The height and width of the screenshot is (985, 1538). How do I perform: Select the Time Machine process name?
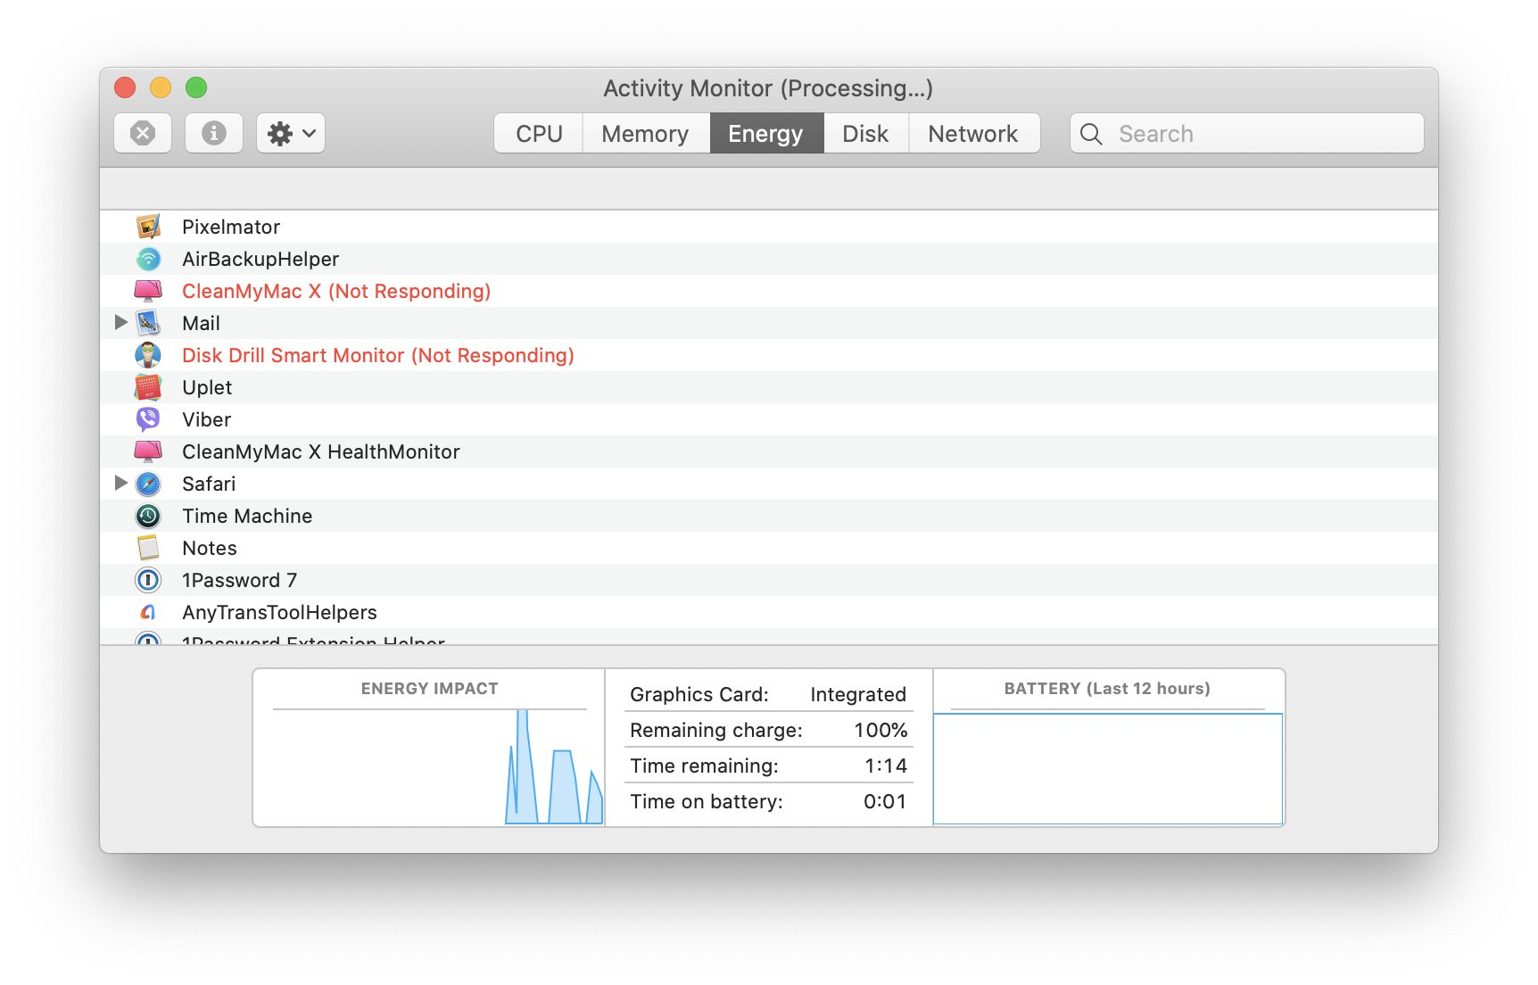pos(247,516)
